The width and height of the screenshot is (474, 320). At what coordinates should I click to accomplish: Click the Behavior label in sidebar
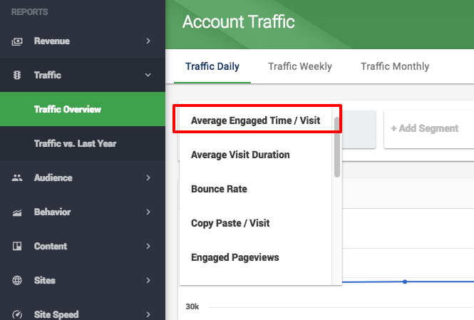click(52, 212)
